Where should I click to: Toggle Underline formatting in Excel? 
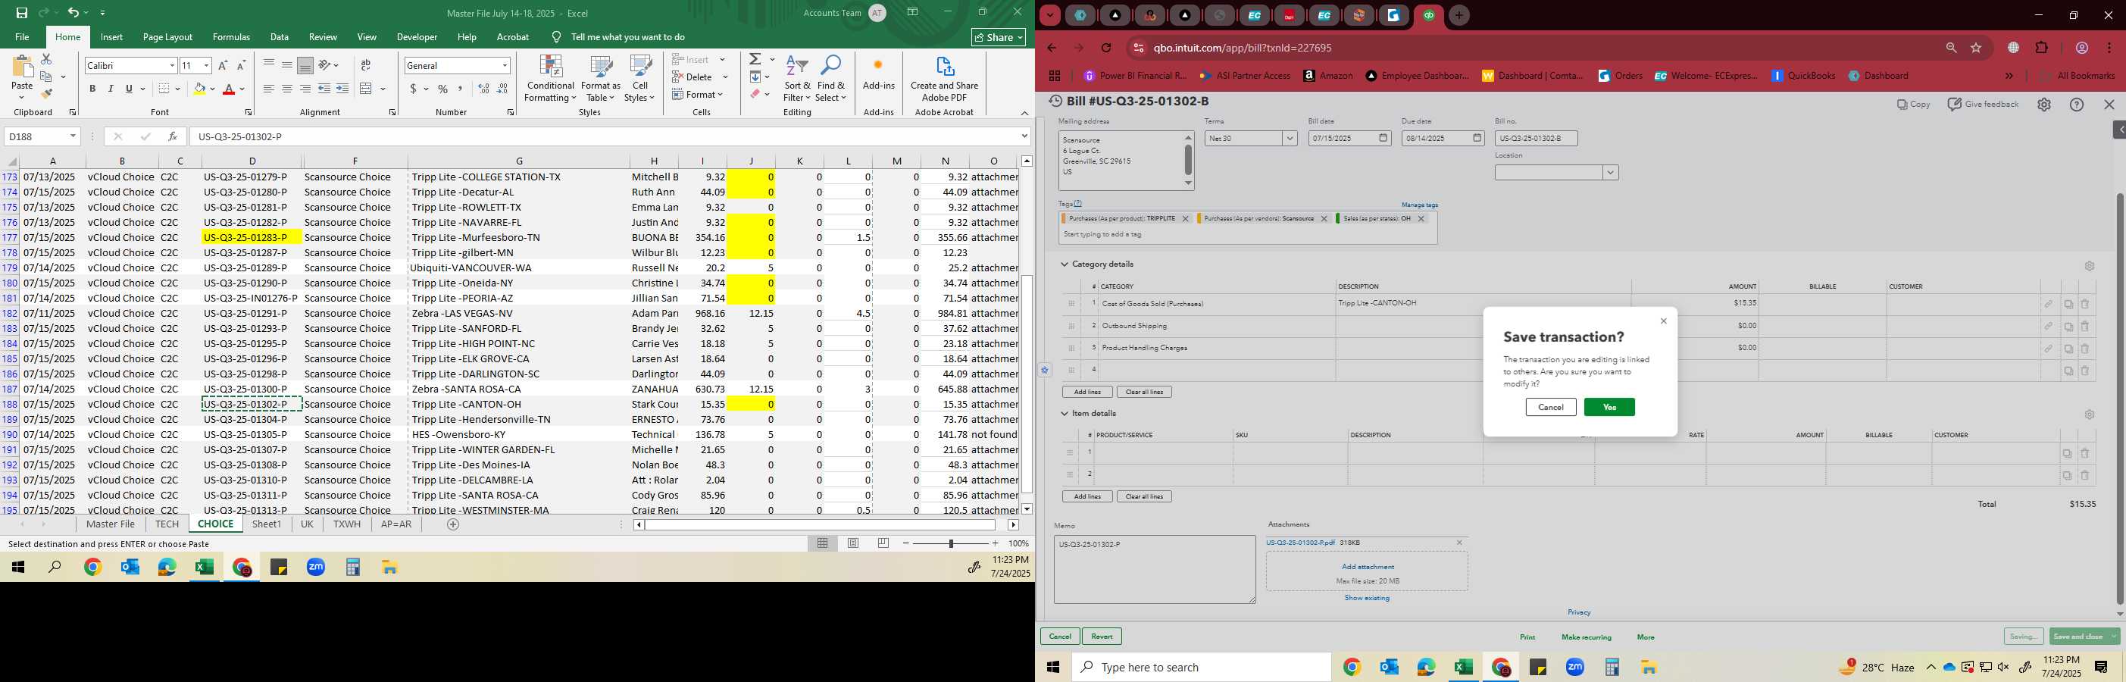(129, 89)
